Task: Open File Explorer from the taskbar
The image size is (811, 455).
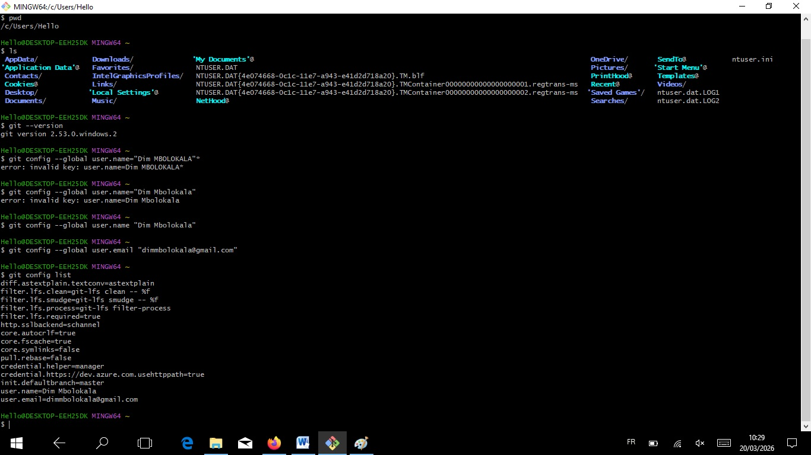Action: 216,443
